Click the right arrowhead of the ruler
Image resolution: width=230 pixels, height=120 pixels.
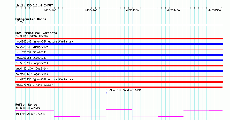click(222, 8)
